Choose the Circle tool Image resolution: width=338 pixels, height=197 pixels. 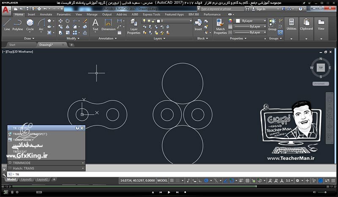pyautogui.click(x=30, y=24)
